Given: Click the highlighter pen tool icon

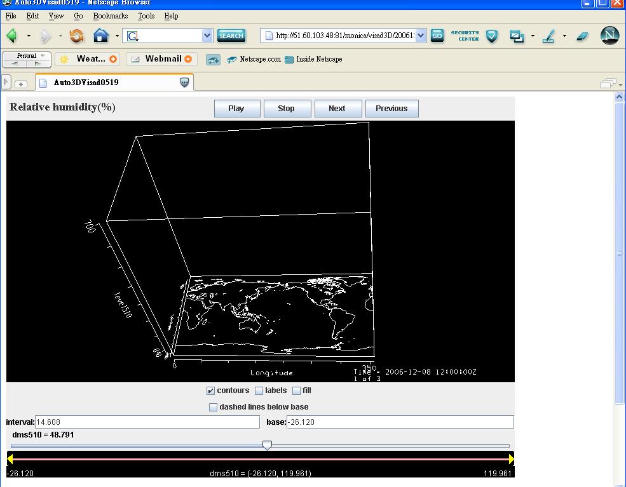Looking at the screenshot, I should pos(549,36).
